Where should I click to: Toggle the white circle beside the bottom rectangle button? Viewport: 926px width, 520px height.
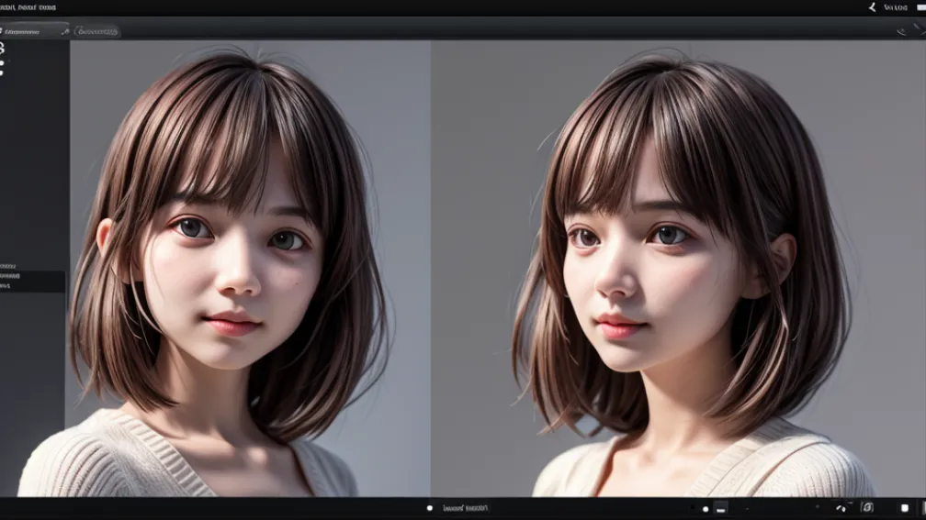(706, 508)
